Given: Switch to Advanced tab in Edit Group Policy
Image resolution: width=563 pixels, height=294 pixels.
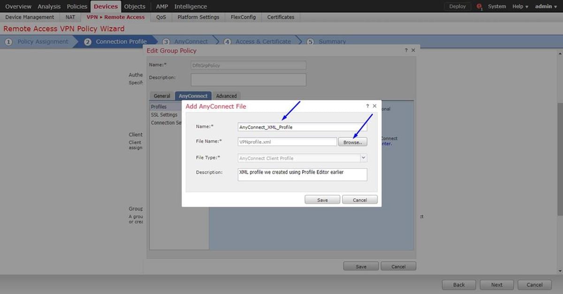Looking at the screenshot, I should pyautogui.click(x=227, y=96).
